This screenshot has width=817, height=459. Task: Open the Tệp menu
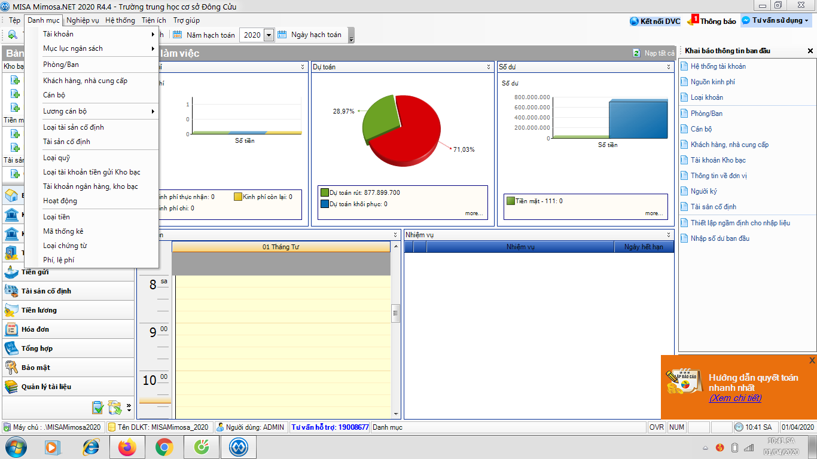14,20
